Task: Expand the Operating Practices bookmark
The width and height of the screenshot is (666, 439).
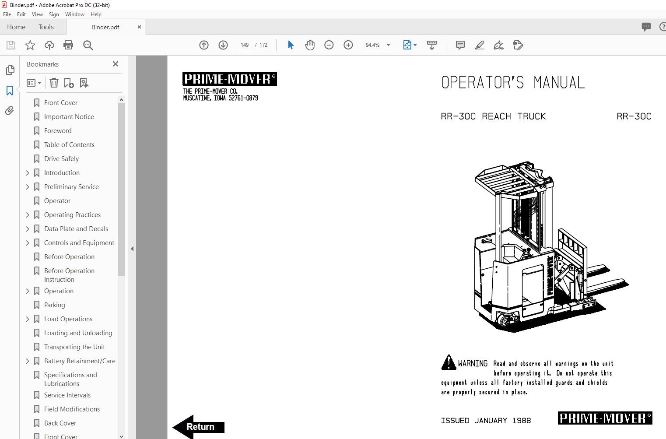Action: (28, 215)
